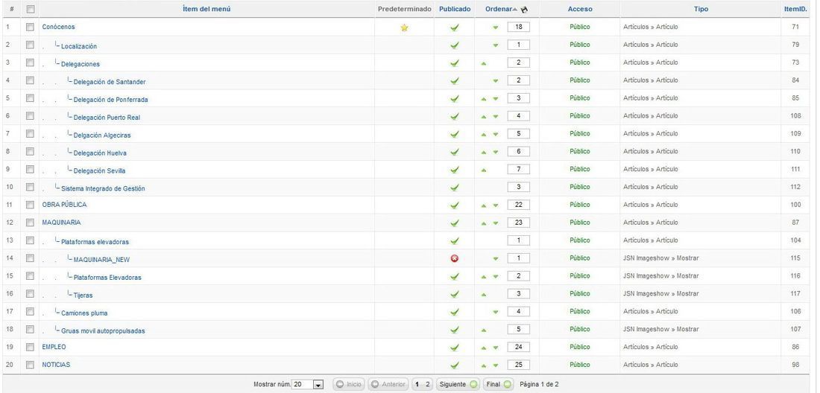Sort by ItemID column header
This screenshot has width=820, height=393.
[x=795, y=9]
